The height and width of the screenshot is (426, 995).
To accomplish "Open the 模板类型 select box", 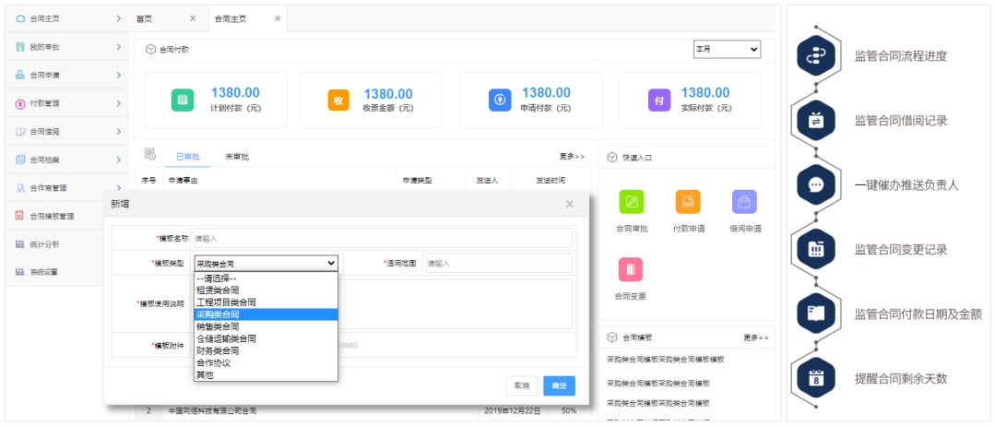I will coord(266,264).
